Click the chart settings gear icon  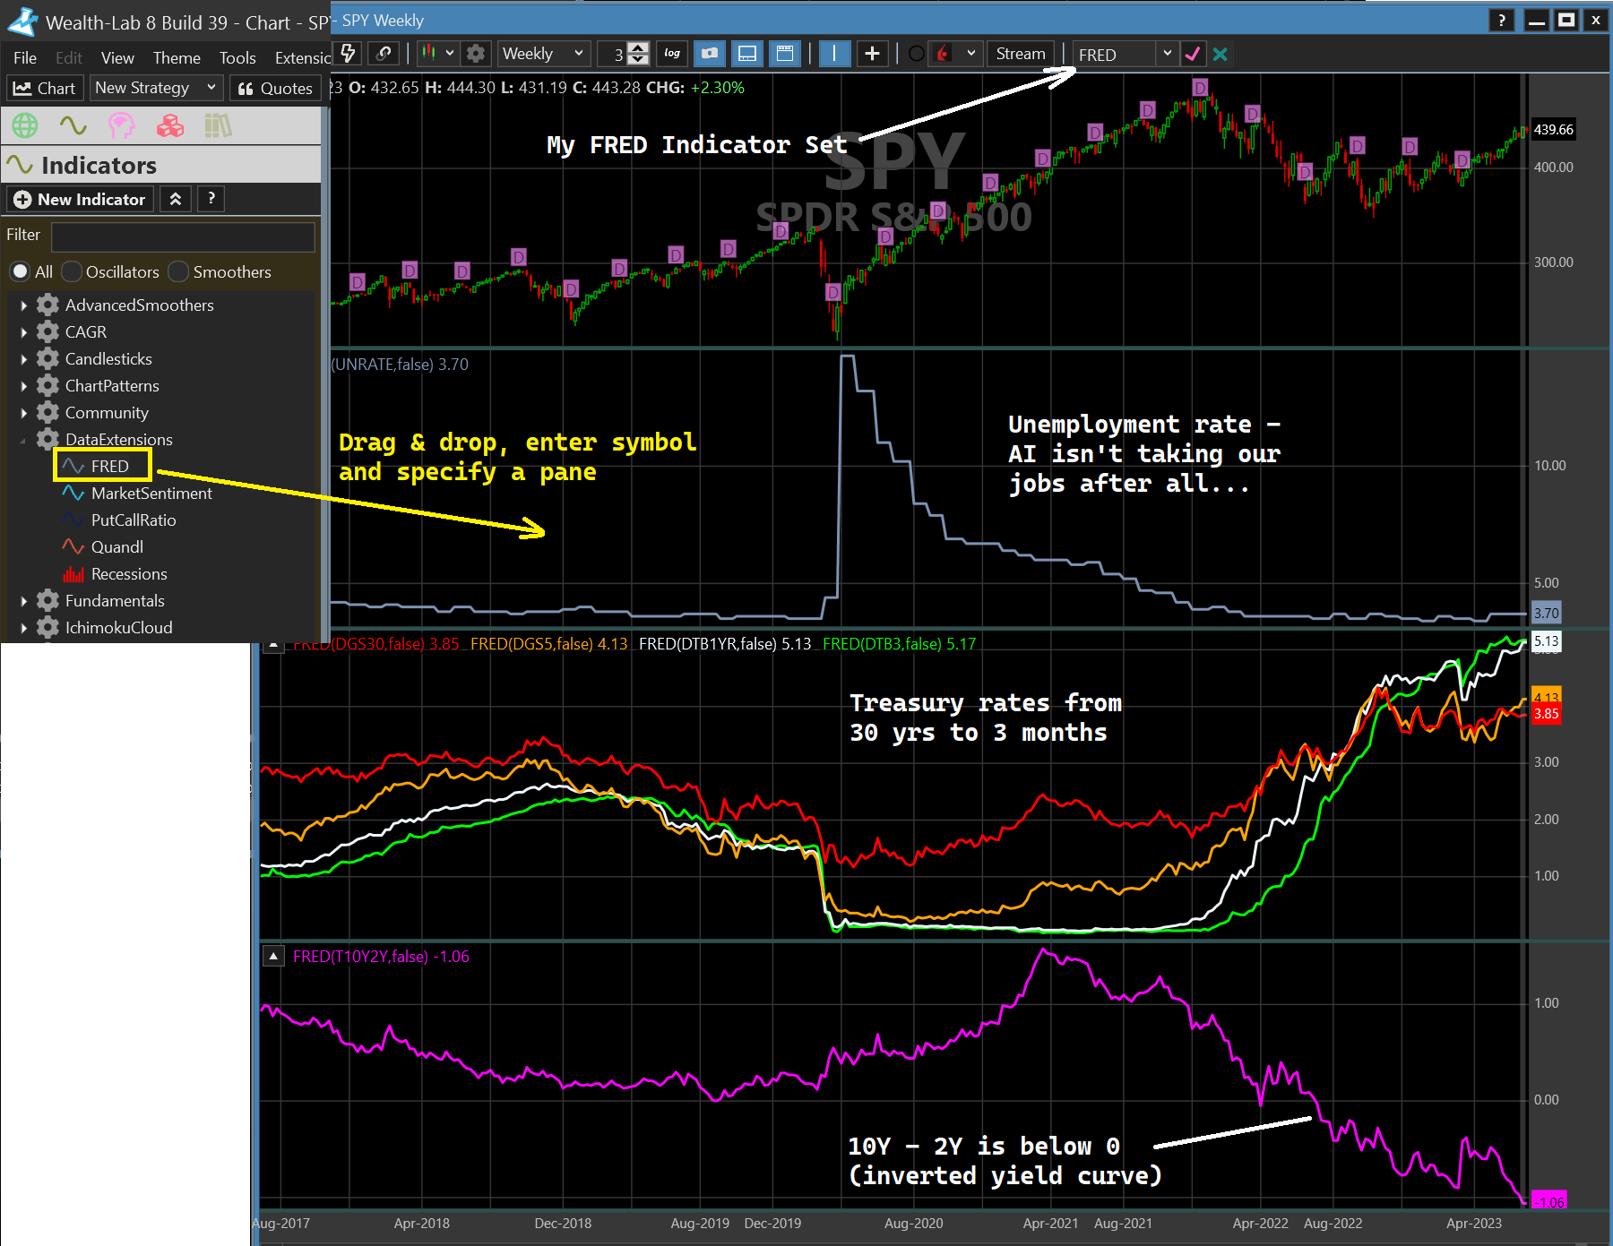click(x=476, y=54)
